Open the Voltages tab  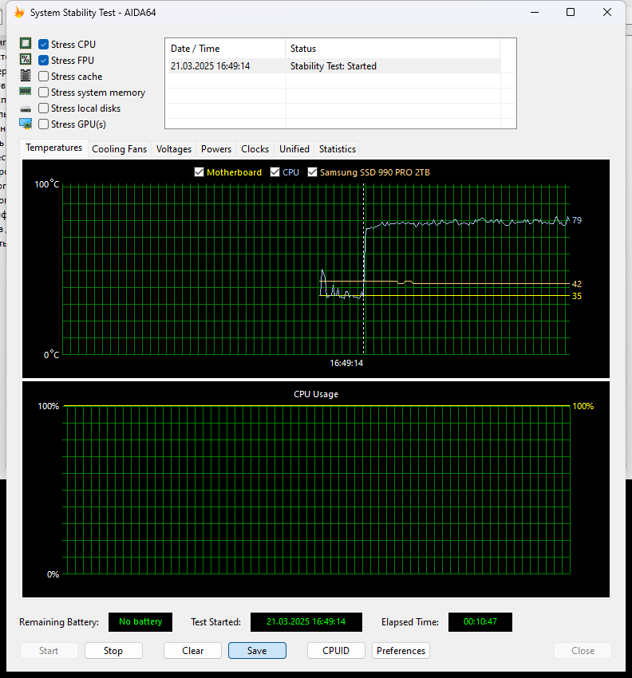[173, 149]
